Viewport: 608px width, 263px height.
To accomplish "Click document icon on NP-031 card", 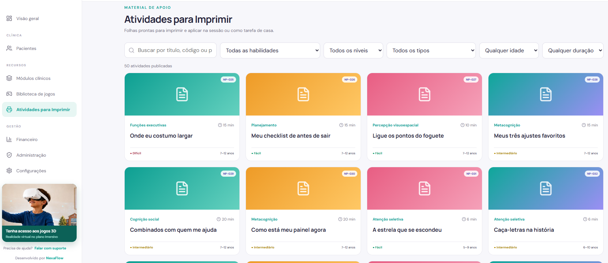I will pos(424,188).
